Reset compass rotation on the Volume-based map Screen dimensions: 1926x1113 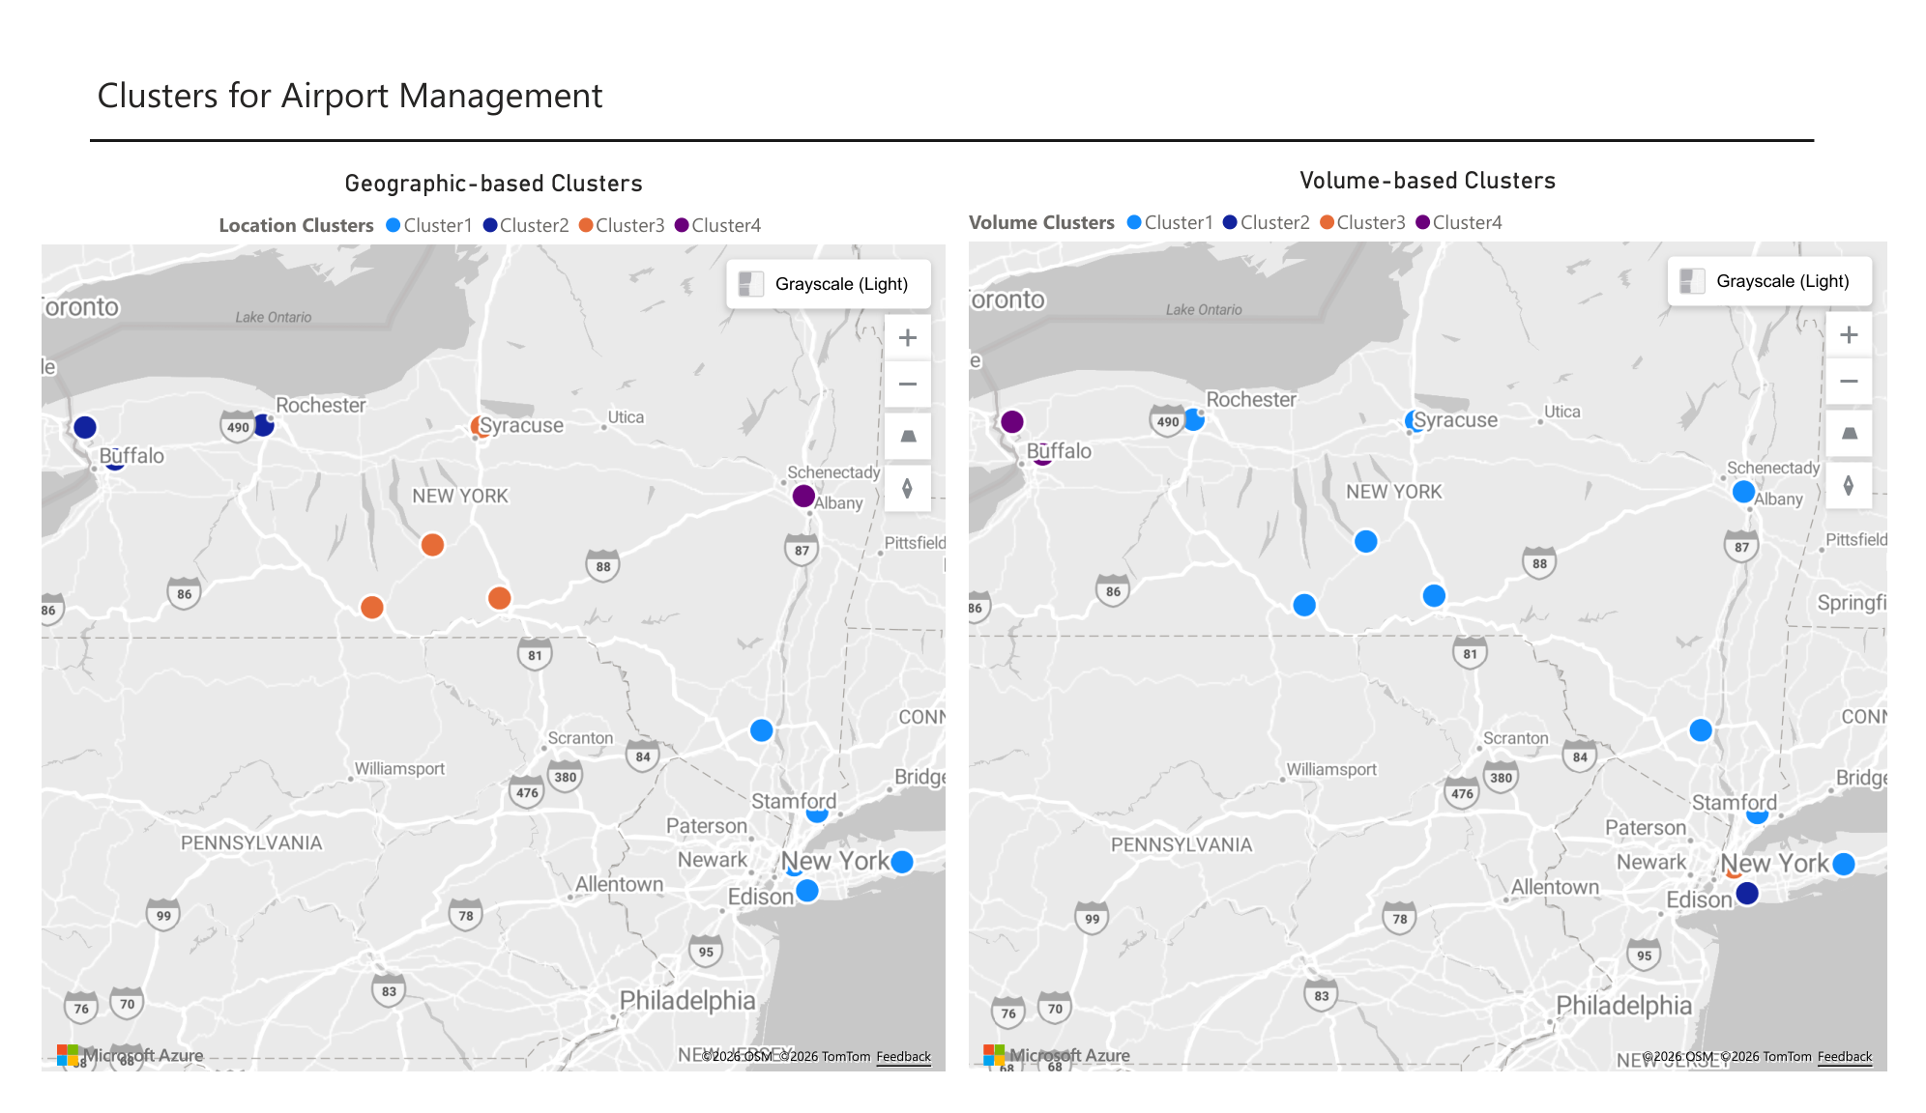(1849, 485)
